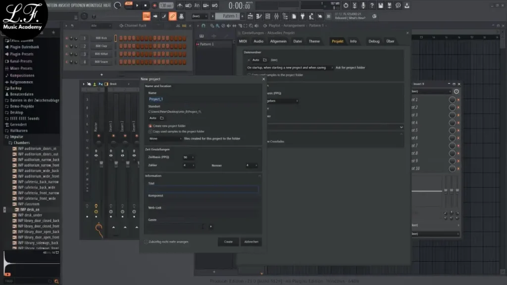Viewport: 507px width, 285px height.
Task: Open the Move files dropdown
Action: click(x=165, y=139)
